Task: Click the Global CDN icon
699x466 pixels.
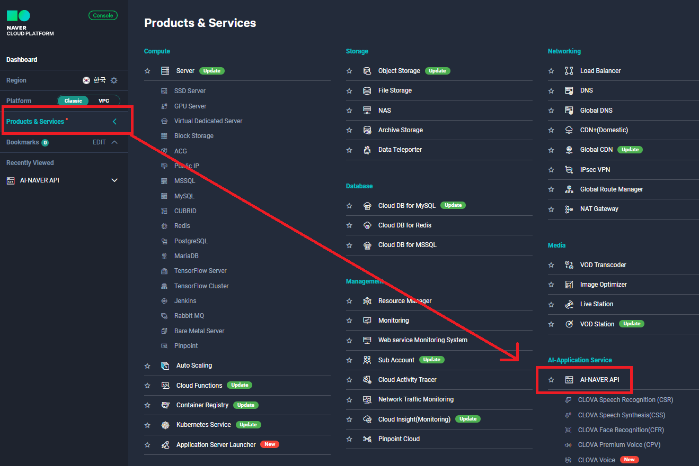Action: (x=569, y=150)
